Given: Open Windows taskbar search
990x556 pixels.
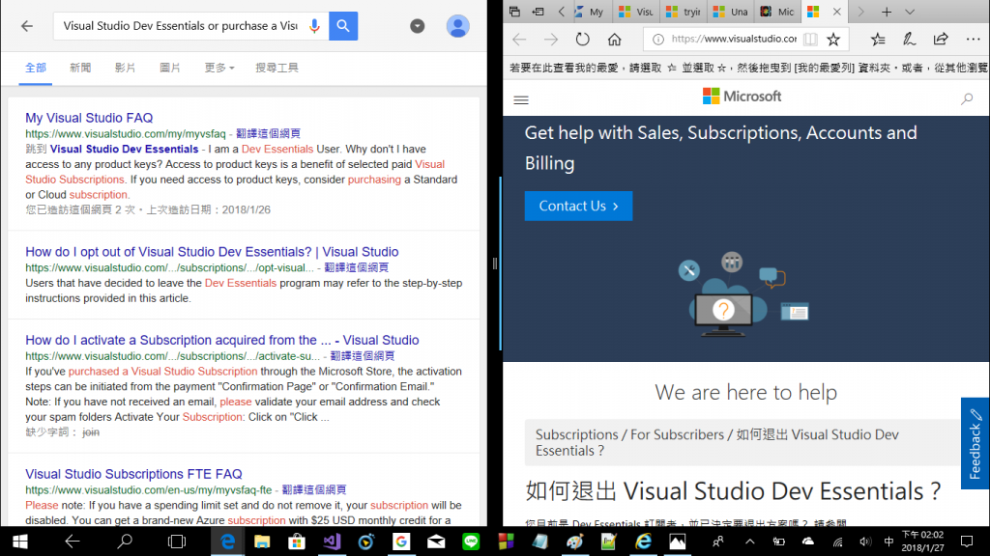Looking at the screenshot, I should coord(125,542).
